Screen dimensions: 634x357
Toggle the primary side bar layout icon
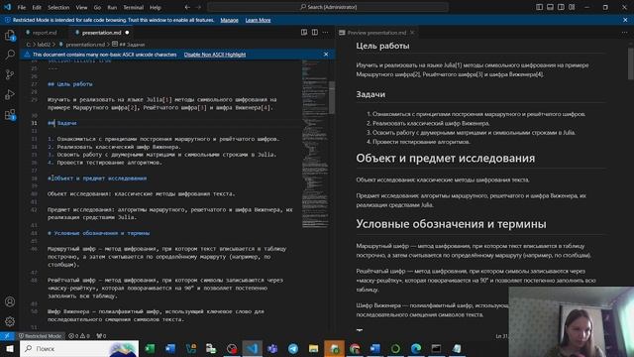point(539,7)
